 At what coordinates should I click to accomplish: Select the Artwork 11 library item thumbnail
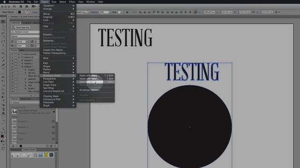[x=14, y=121]
